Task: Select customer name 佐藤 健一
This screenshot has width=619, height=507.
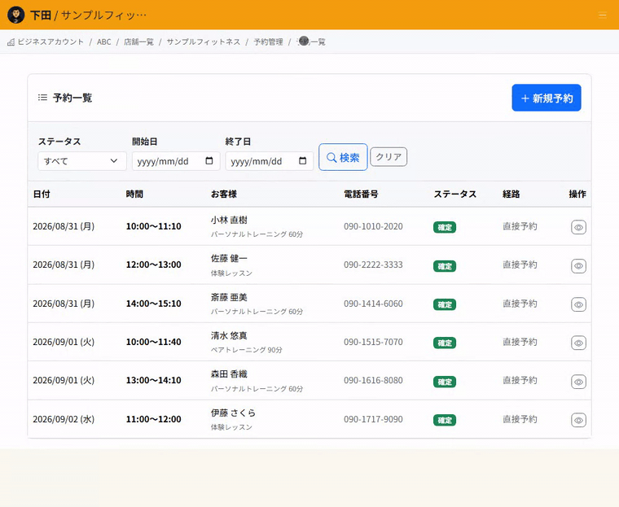Action: (229, 259)
